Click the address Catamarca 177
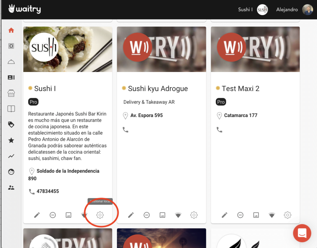 click(x=241, y=115)
